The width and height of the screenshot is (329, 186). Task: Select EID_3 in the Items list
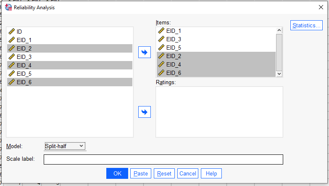[174, 39]
